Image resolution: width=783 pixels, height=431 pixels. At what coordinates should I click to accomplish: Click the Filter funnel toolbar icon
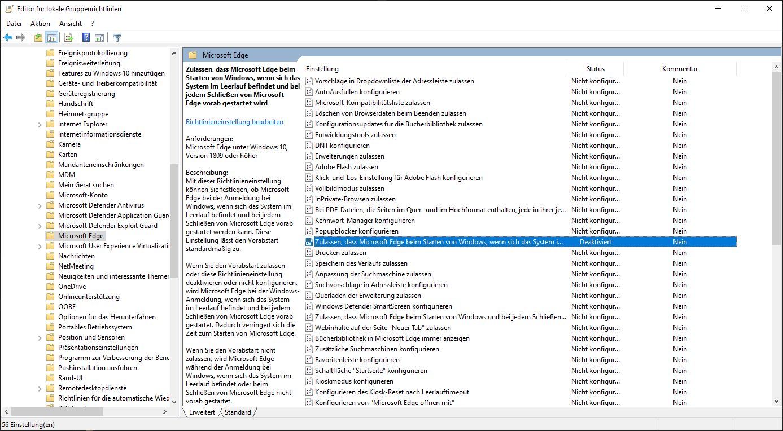pyautogui.click(x=117, y=38)
